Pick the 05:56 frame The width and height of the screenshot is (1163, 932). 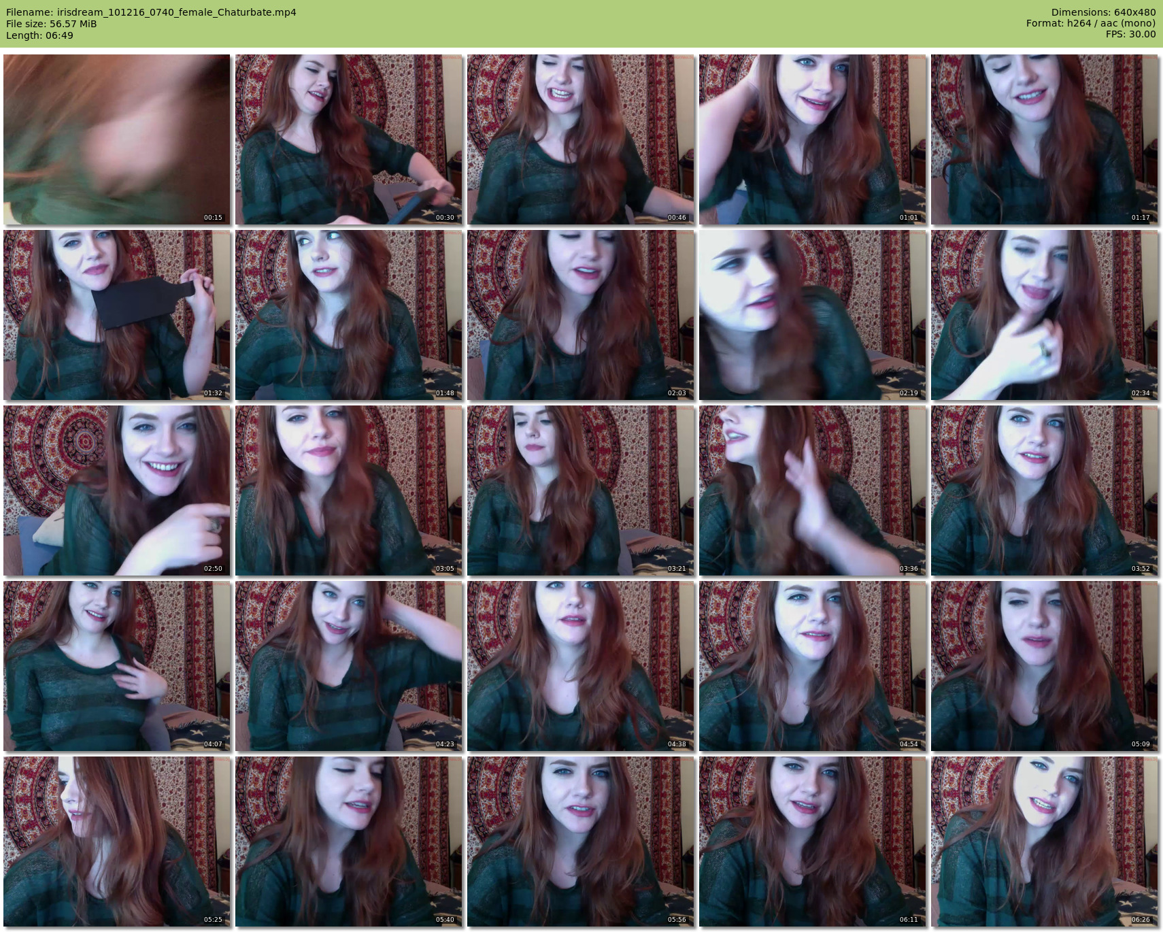coord(581,842)
